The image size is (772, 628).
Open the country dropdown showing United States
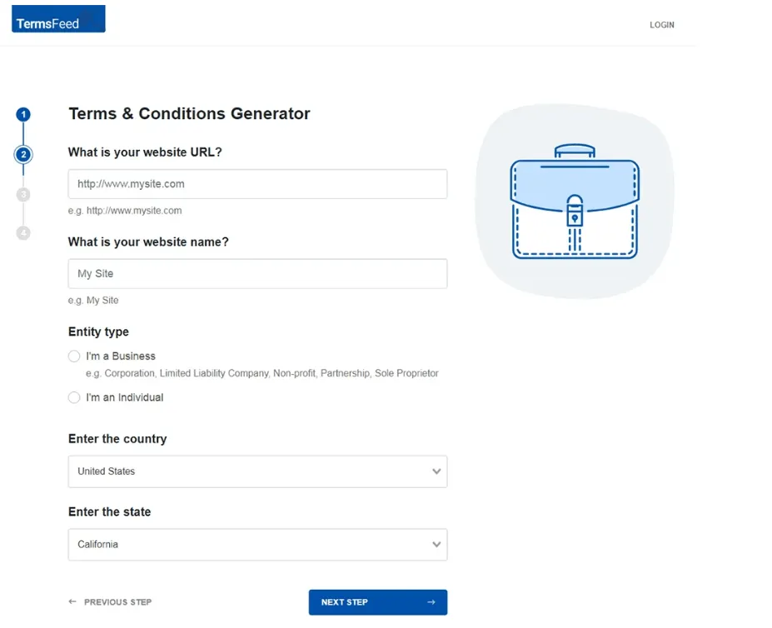point(257,471)
